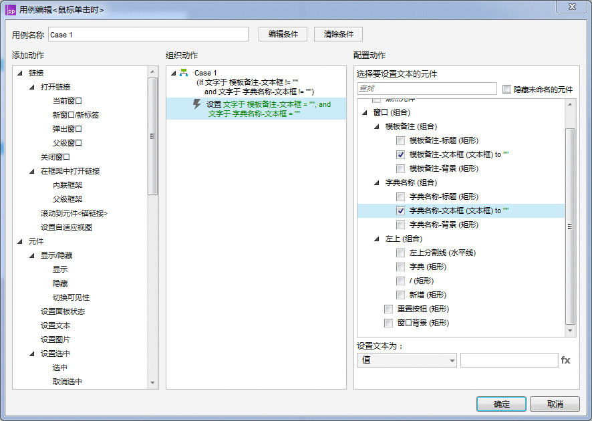Viewport: 592px width, 421px height.
Task: Select 弹出窗口 action
Action: coord(67,129)
